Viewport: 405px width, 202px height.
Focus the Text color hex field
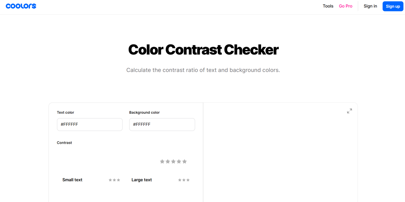90,124
